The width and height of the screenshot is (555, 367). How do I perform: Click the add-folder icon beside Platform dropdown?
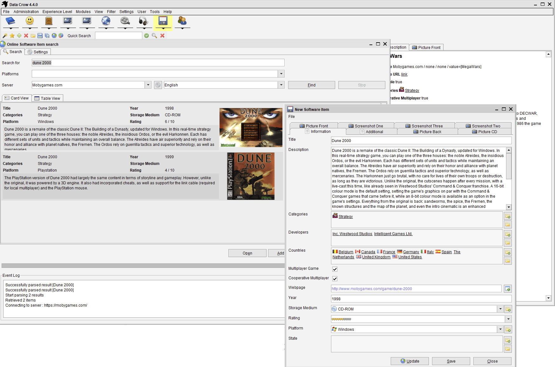[x=508, y=330]
